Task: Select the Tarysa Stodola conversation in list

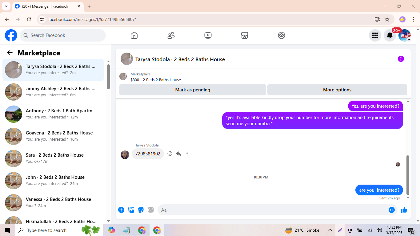Action: pyautogui.click(x=53, y=70)
